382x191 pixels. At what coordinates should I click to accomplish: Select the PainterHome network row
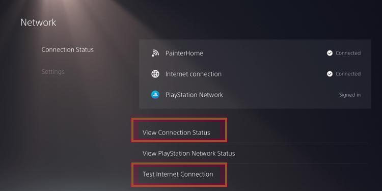(x=255, y=53)
